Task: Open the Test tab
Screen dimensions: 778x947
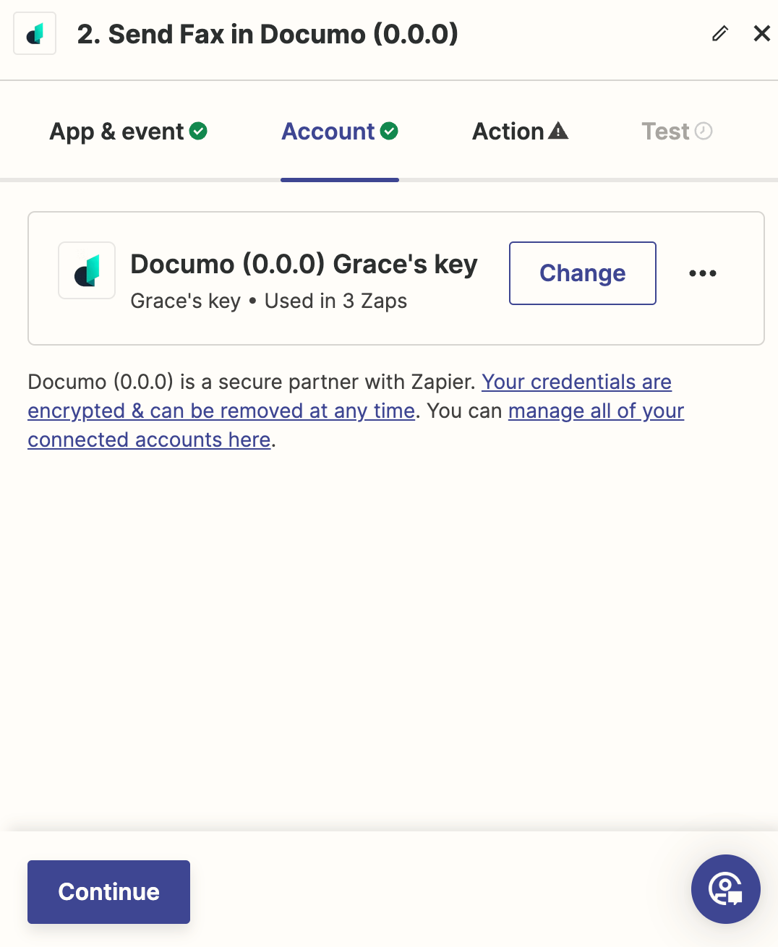Action: [677, 132]
